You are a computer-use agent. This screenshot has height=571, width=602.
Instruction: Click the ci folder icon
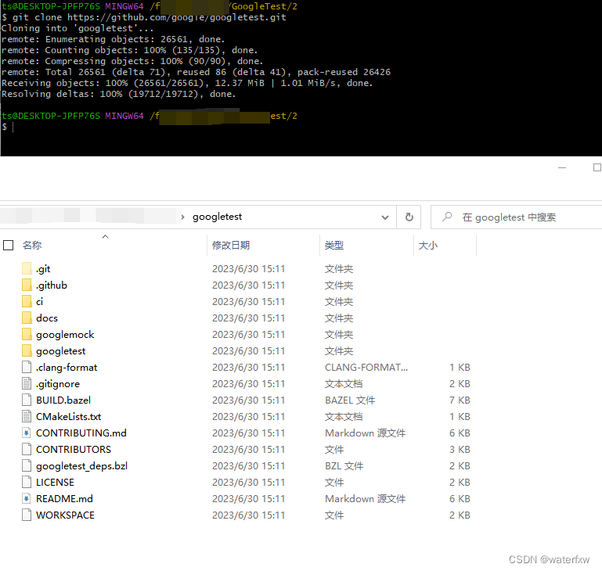coord(27,302)
